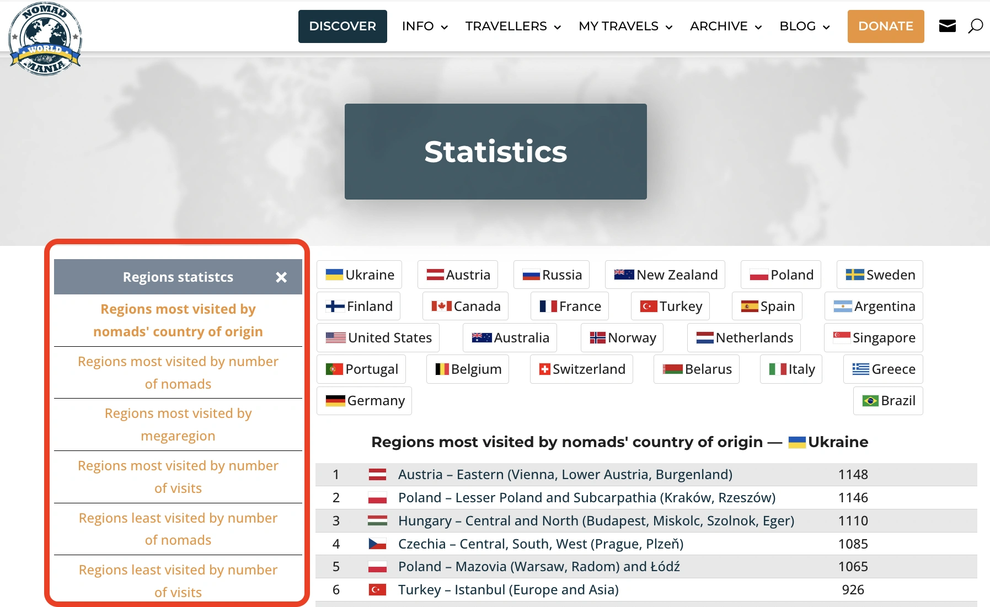
Task: Click the Austria flag in row 1
Action: 377,475
